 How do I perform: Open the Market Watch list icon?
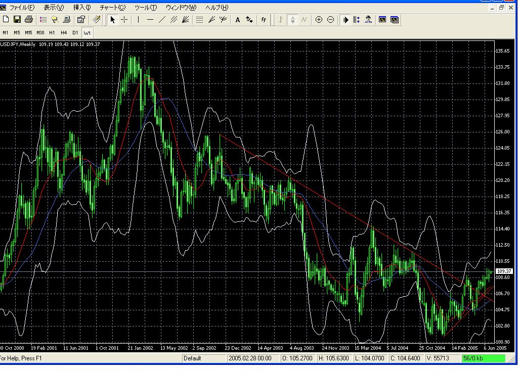click(43, 20)
